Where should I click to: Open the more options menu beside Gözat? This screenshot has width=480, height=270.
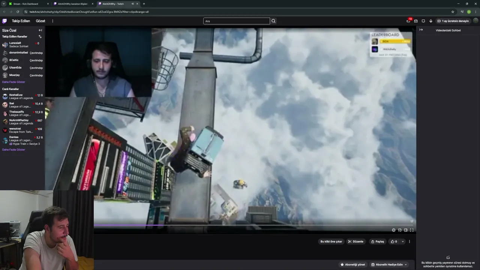click(x=52, y=21)
